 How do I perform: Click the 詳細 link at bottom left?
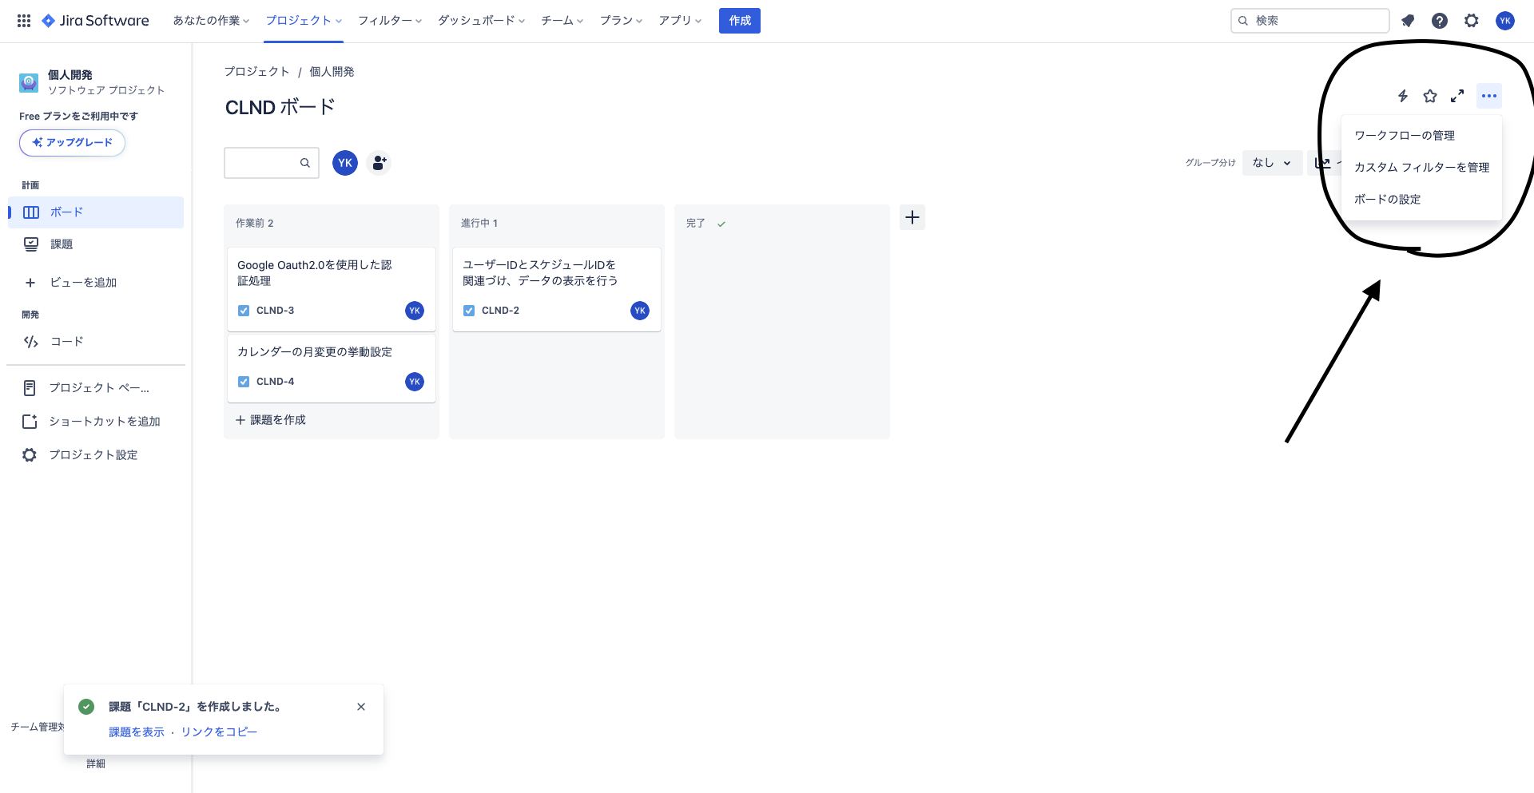pyautogui.click(x=96, y=764)
